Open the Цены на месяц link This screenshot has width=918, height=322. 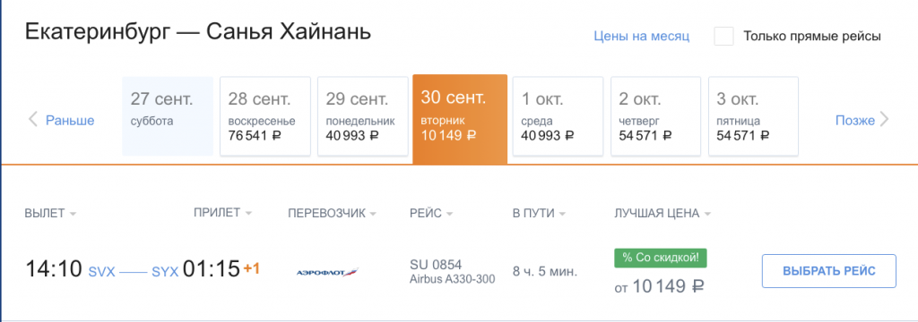(642, 37)
